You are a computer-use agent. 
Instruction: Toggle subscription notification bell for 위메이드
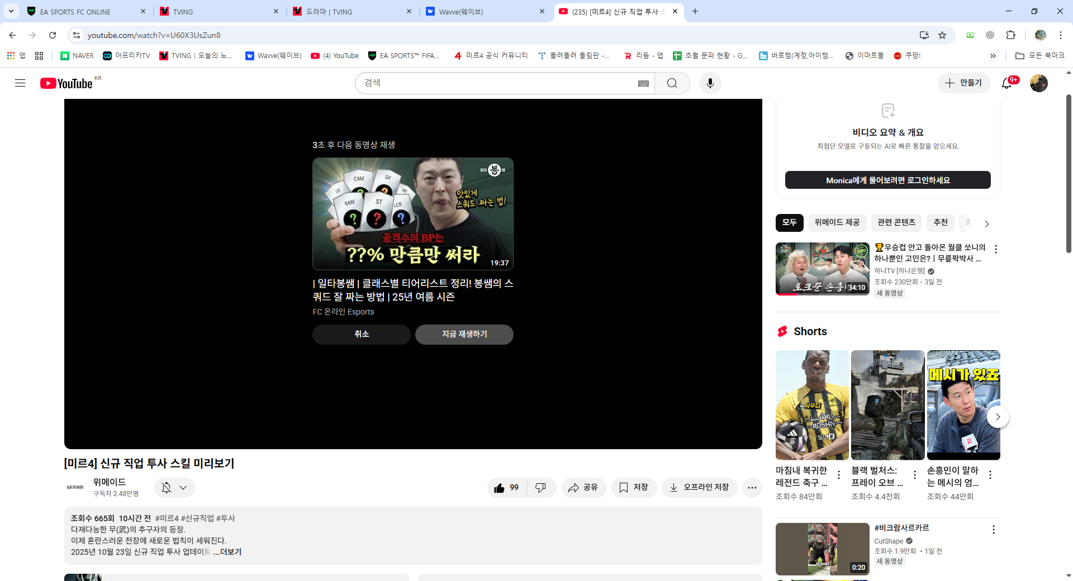pos(174,488)
